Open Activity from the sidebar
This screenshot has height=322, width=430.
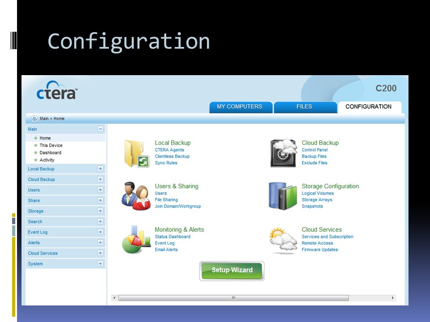click(47, 160)
